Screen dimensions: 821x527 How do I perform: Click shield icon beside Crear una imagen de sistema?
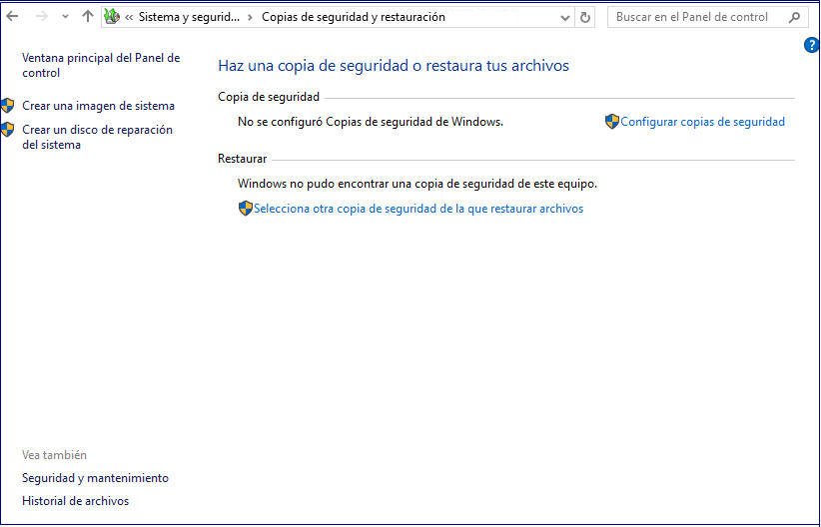(7, 105)
